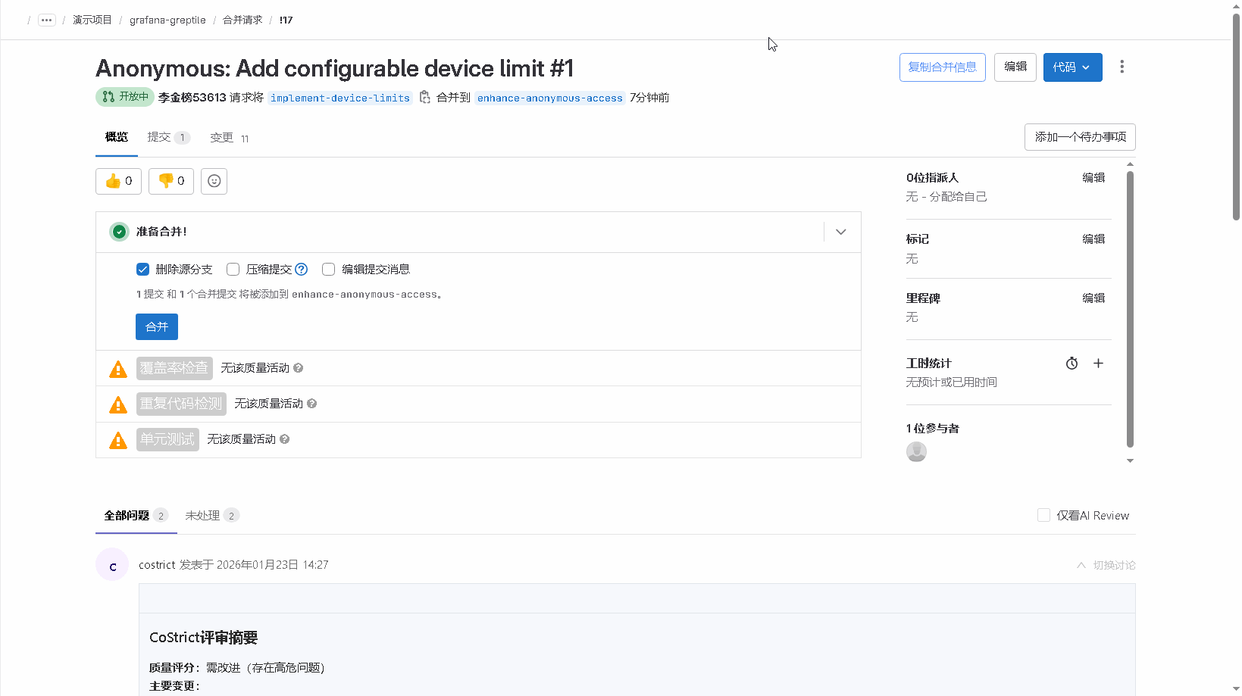Image resolution: width=1242 pixels, height=696 pixels.
Task: Edit the 标记 labels section
Action: click(x=1093, y=239)
